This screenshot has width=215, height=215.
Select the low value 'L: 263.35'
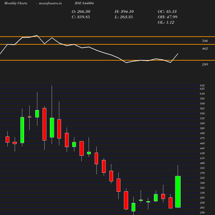pos(124,17)
